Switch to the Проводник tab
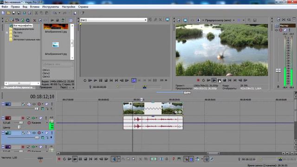297x167 pixels. pyautogui.click(x=46, y=88)
